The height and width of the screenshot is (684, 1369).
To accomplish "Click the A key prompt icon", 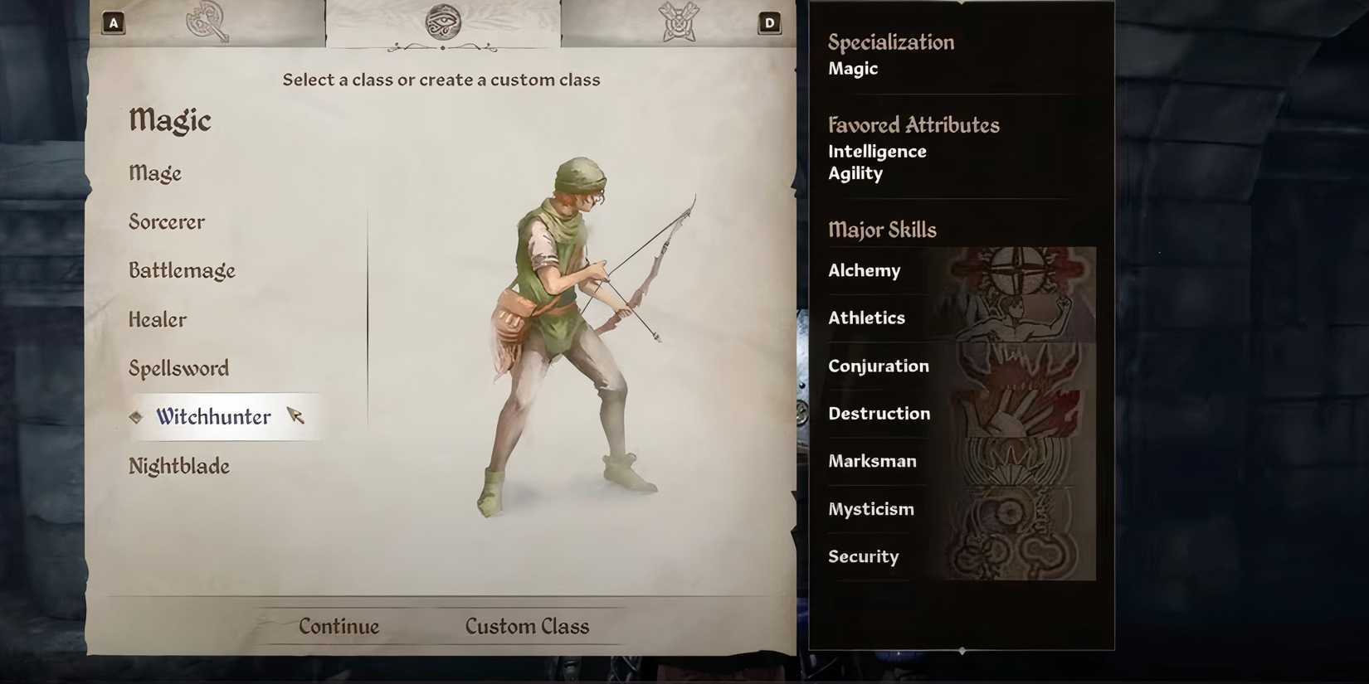I will (114, 22).
